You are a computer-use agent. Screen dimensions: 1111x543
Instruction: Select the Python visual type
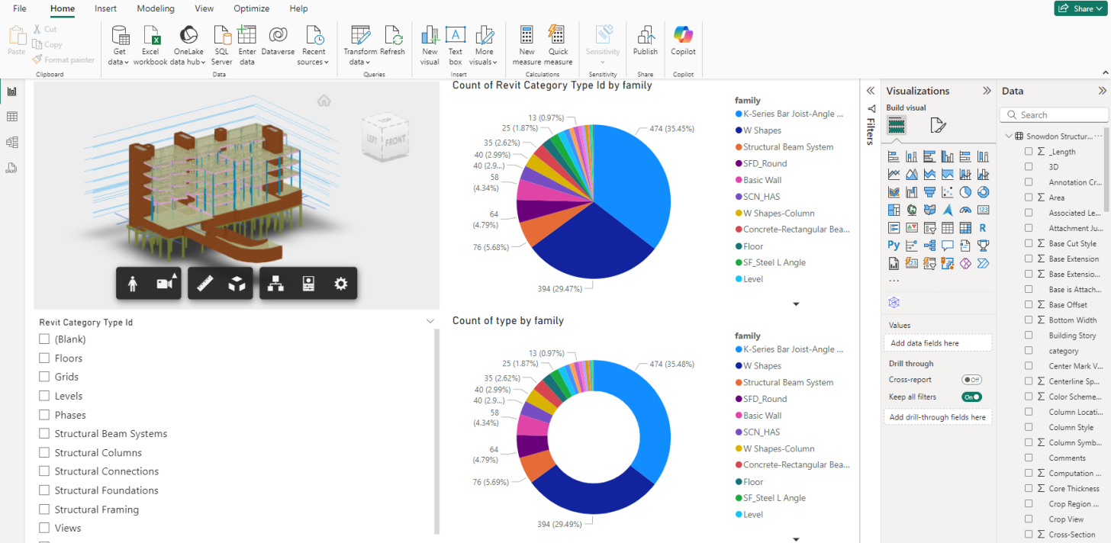894,246
